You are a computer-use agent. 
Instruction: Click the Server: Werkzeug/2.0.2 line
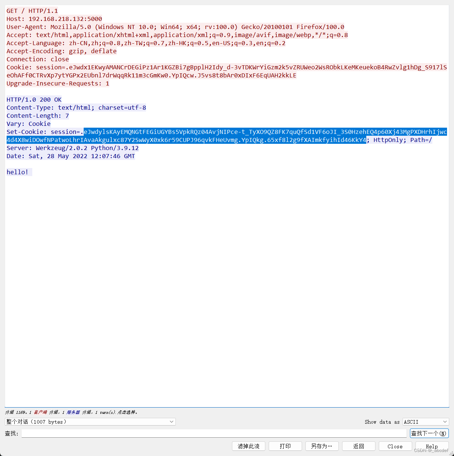(73, 148)
